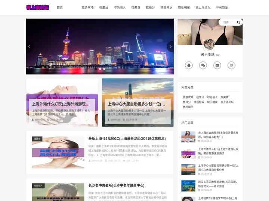Click 夜生活 under 网站分类
The width and height of the screenshot is (269, 201).
(200, 97)
